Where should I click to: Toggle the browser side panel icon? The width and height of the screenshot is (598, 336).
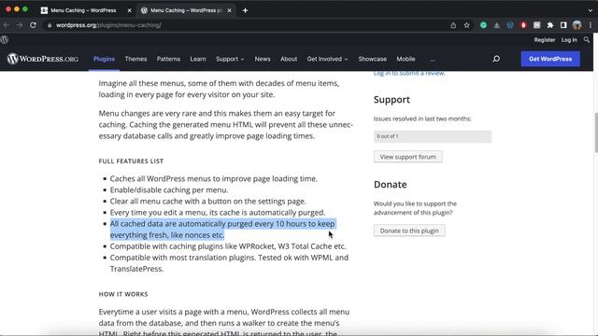563,25
